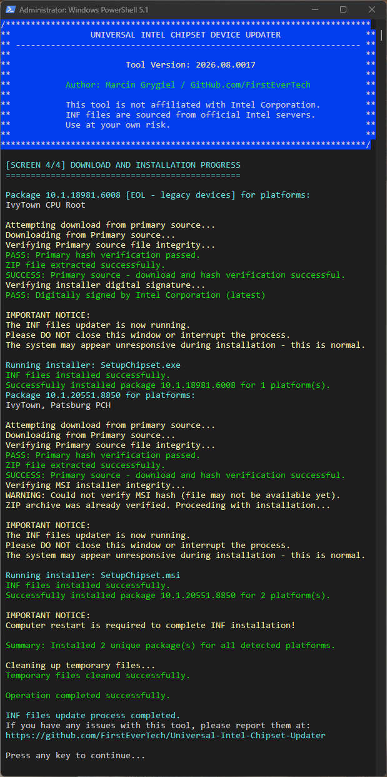
Task: Click the 'Press any key to continue...' prompt
Action: 76,756
